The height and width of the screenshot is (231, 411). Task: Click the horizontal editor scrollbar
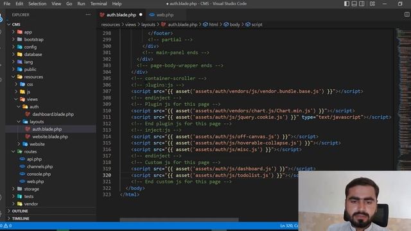(179, 219)
